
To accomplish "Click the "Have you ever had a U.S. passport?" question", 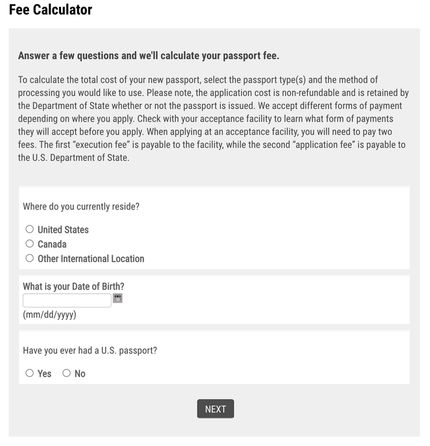I will pyautogui.click(x=90, y=350).
